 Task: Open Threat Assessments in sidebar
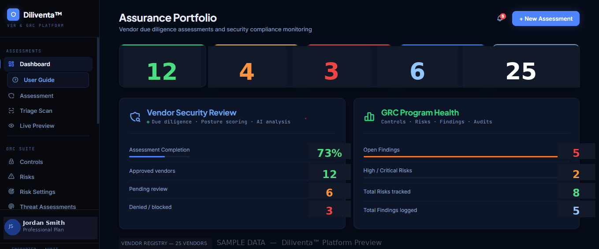[48, 207]
